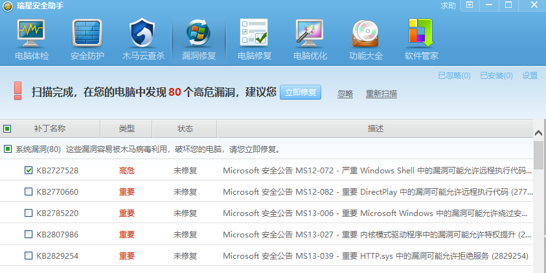
Task: Click the MS12-082 DirectPlay description
Action: pyautogui.click(x=378, y=191)
